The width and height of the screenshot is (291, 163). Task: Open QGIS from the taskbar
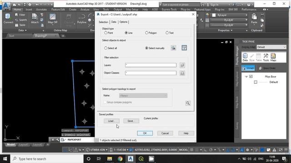(141, 159)
